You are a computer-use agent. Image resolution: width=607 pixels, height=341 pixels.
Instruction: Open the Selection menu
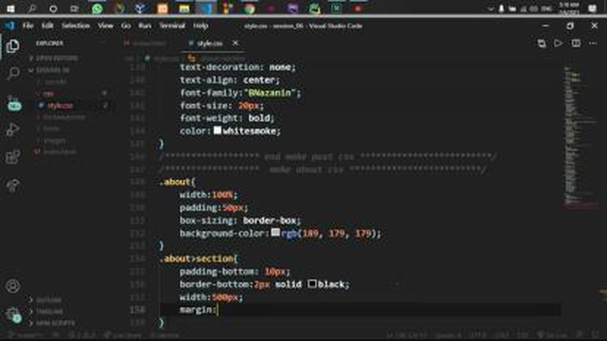[x=76, y=26]
